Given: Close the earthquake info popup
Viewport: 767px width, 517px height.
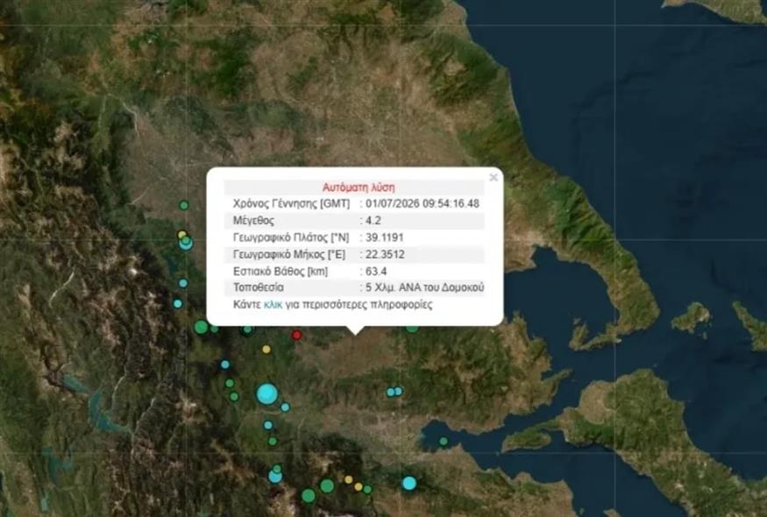Looking at the screenshot, I should tap(494, 177).
